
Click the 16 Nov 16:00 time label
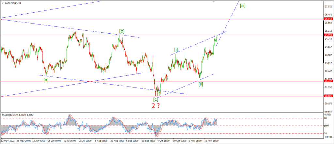211,141
